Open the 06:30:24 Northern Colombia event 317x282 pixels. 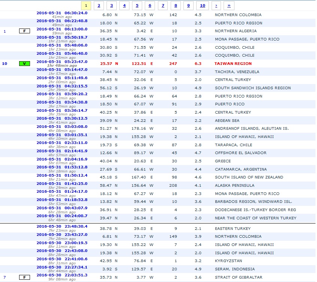[62, 12]
